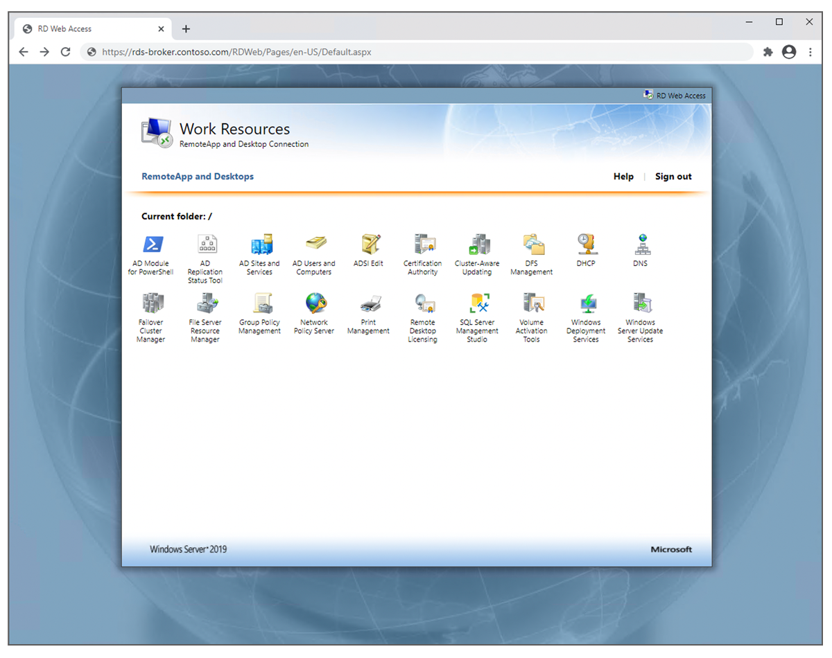832x658 pixels.
Task: Start AD Users and Computers
Action: tap(314, 244)
